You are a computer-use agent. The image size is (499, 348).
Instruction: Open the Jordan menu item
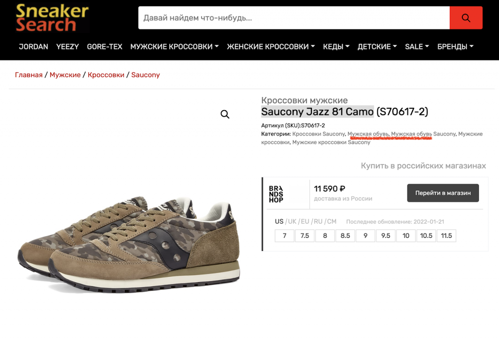[34, 46]
